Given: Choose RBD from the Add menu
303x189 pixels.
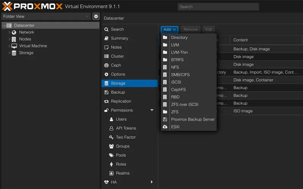Looking at the screenshot, I should [189, 97].
